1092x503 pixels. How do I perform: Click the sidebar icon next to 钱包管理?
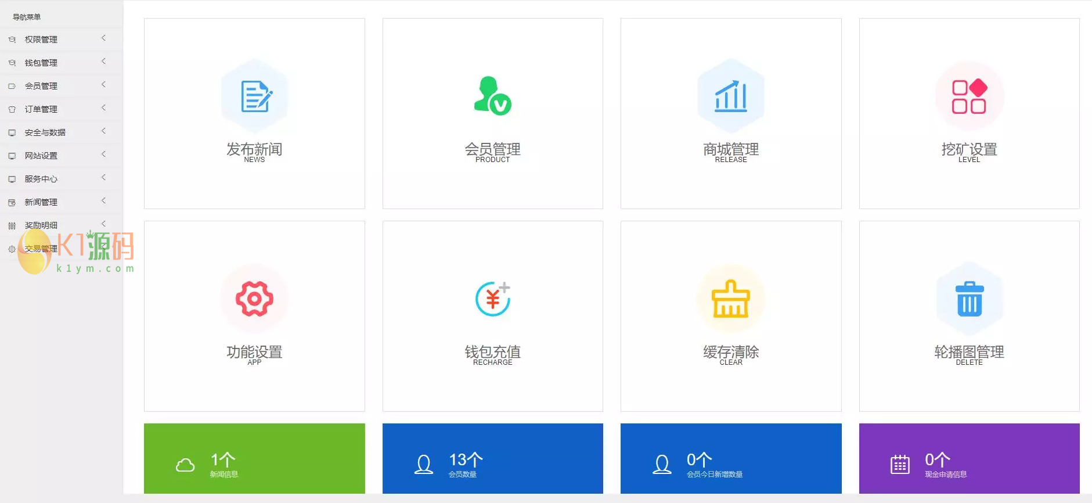(x=12, y=63)
